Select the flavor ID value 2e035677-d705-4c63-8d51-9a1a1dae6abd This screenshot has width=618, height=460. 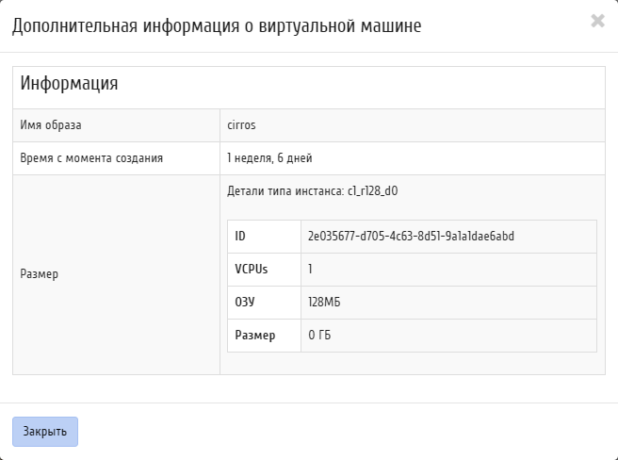pos(411,237)
